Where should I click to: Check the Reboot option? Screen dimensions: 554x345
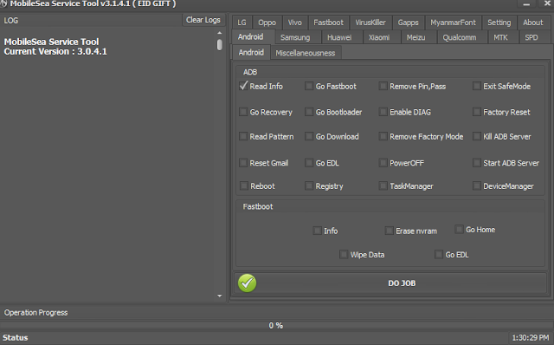click(244, 186)
